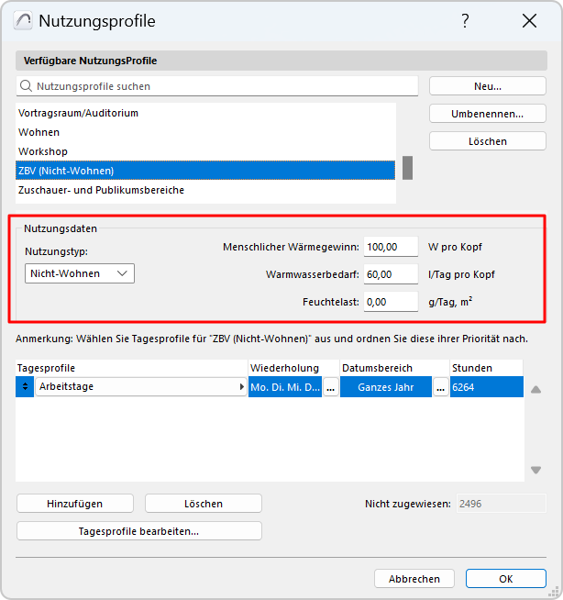Click the search magnifier icon
Viewport: 563px width, 600px height.
tap(26, 86)
